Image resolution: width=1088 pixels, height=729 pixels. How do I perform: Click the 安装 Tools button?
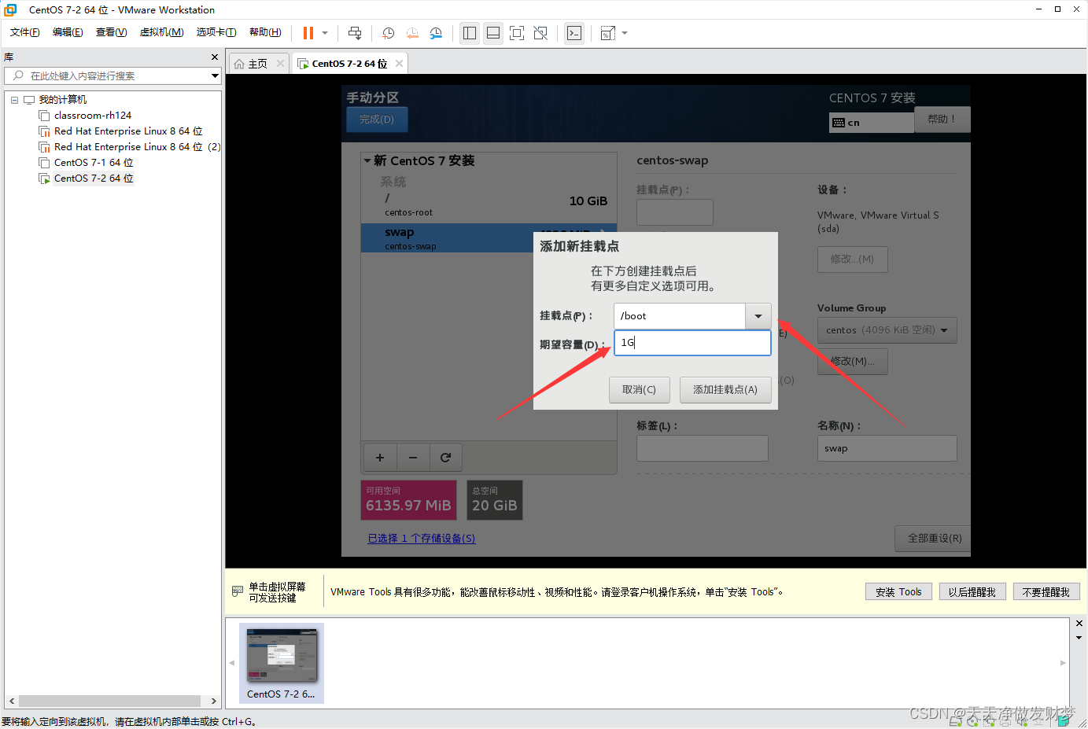coord(898,592)
